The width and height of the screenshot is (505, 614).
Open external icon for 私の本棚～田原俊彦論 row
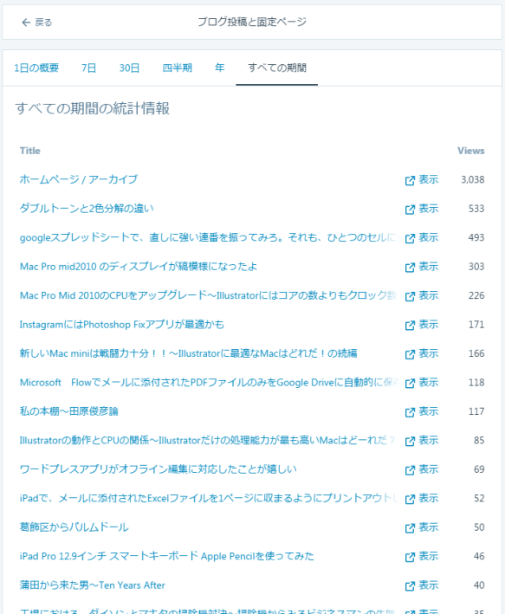click(x=410, y=412)
